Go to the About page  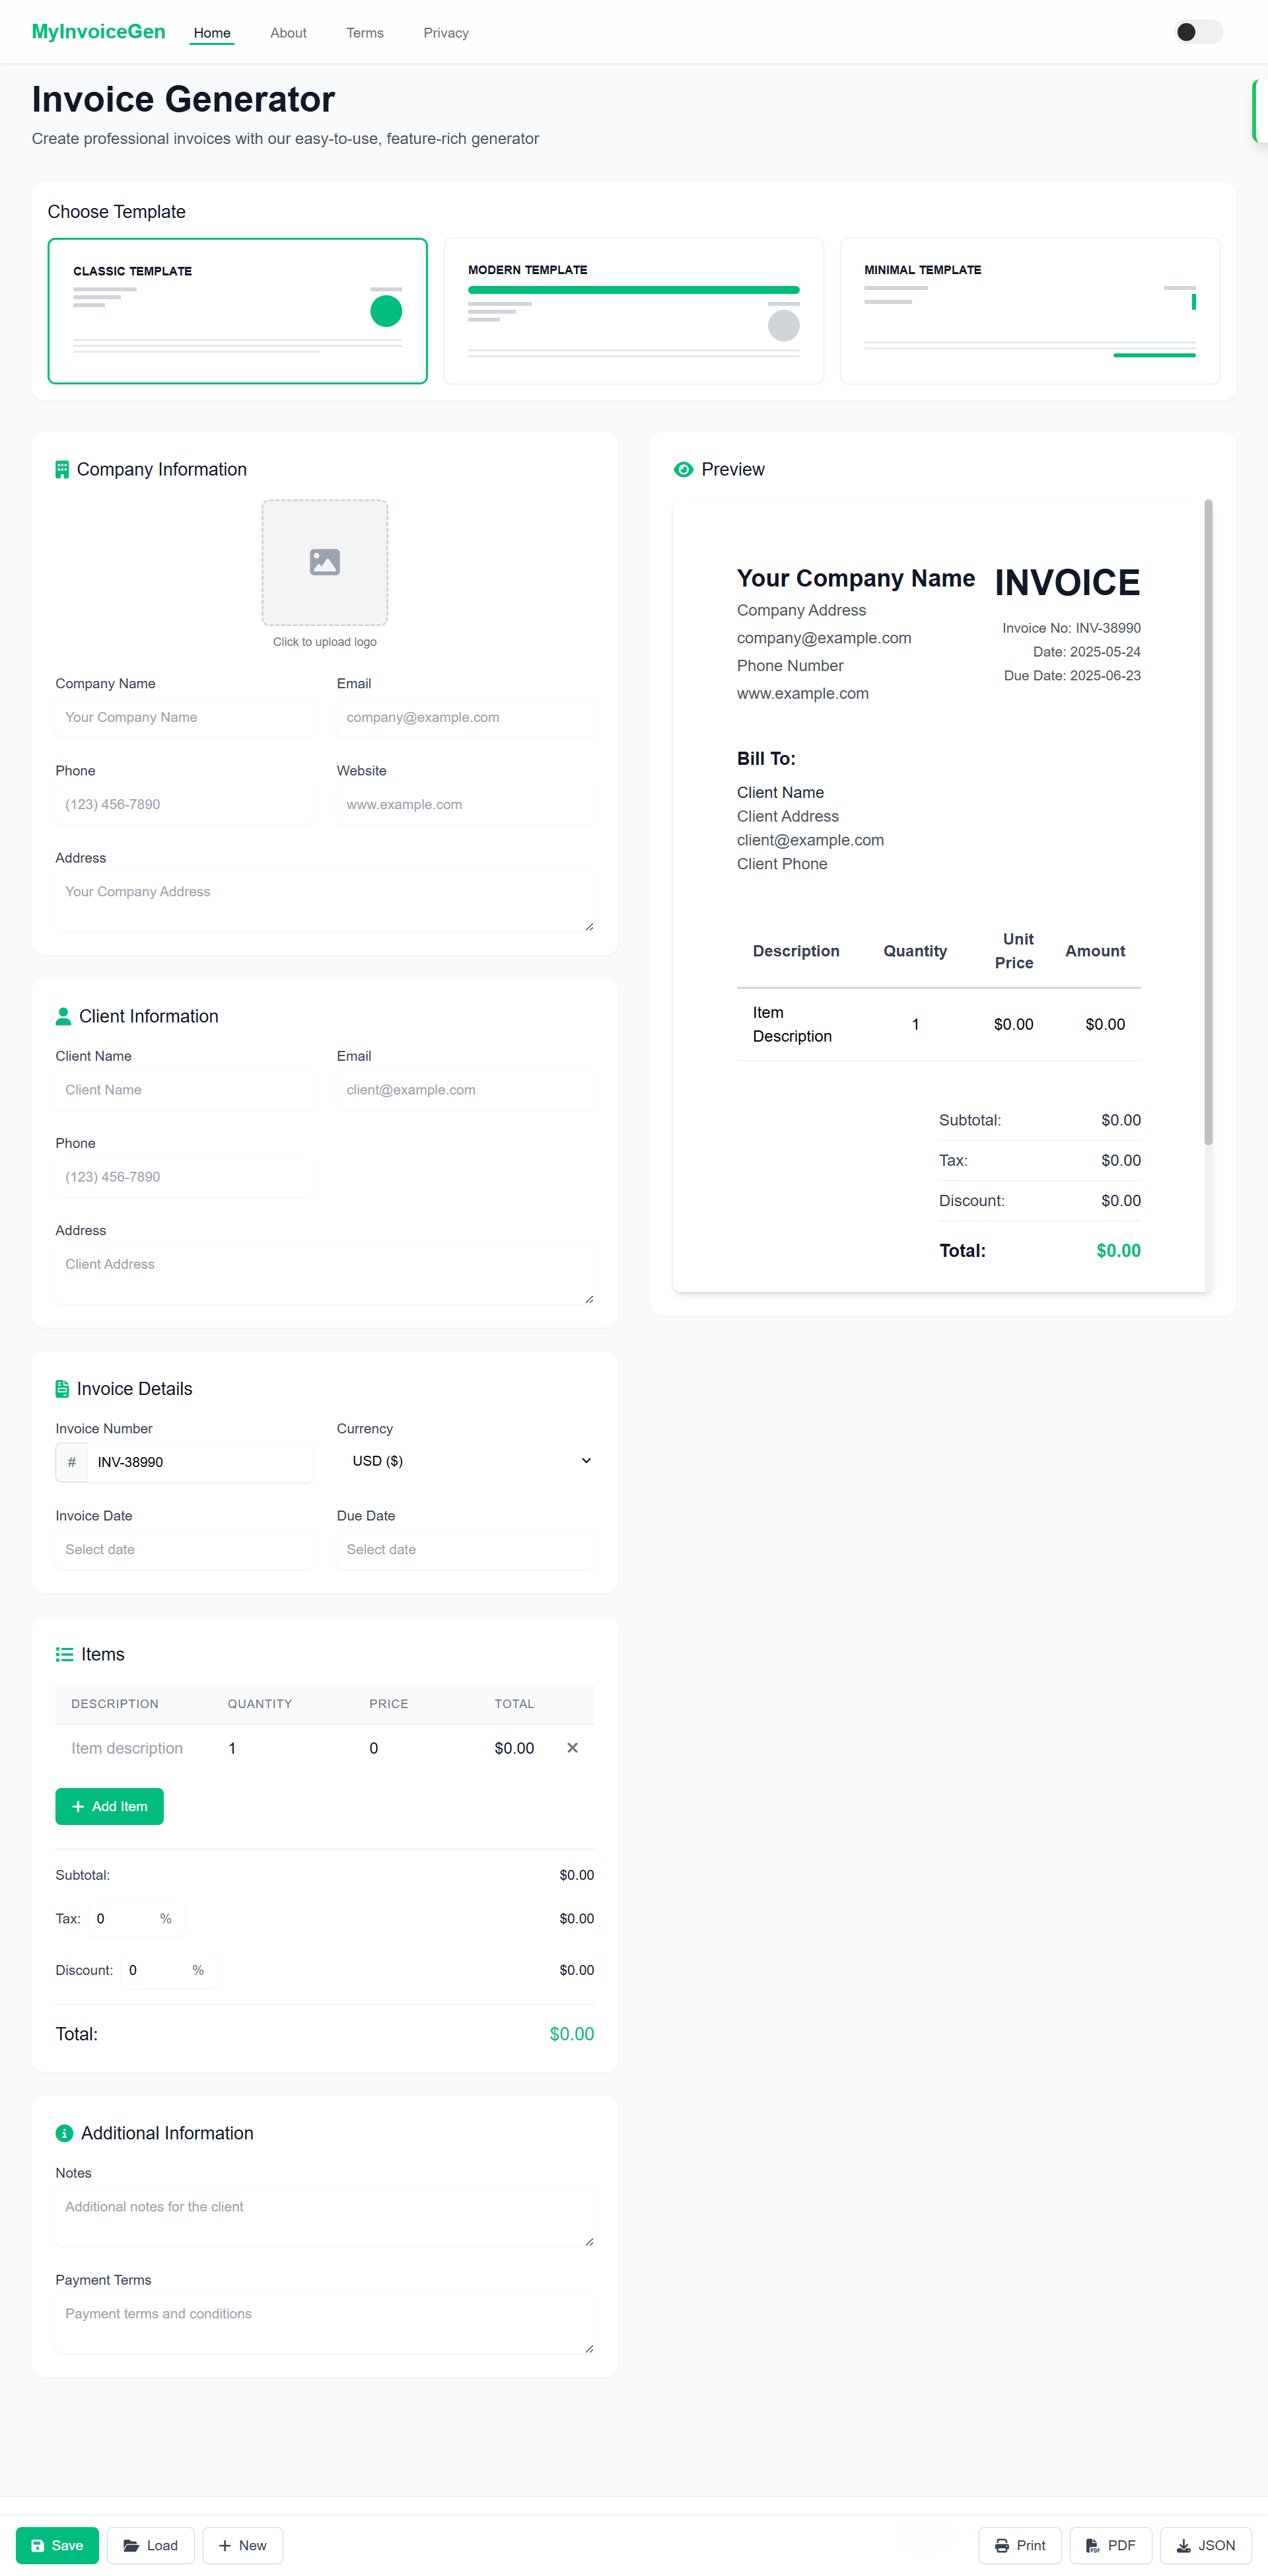288,33
